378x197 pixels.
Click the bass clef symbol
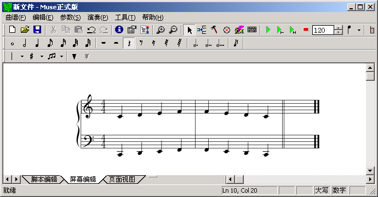(x=88, y=141)
